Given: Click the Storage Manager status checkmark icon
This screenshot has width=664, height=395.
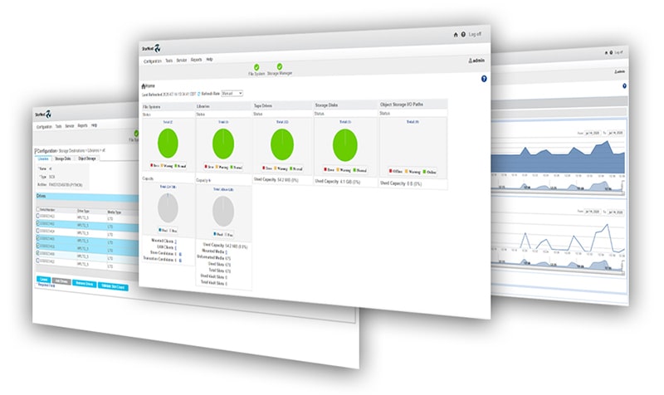Looking at the screenshot, I should [280, 66].
